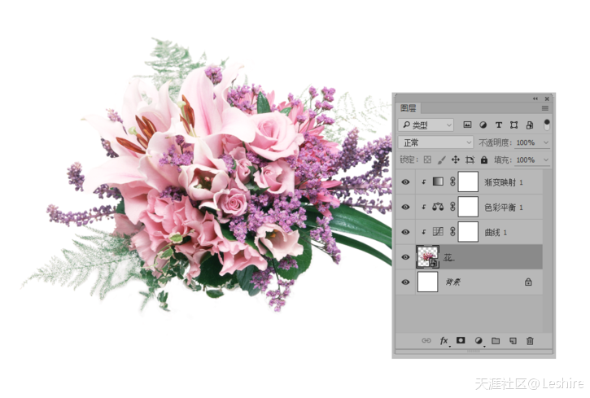Hide the 曲线 1 layer
The image size is (590, 398).
405,232
